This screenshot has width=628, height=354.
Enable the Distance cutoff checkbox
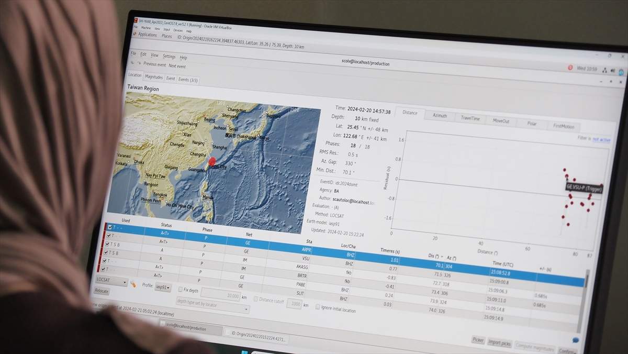256,299
